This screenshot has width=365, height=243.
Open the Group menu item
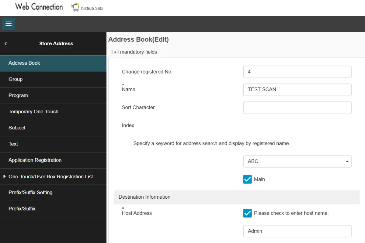[x=16, y=79]
